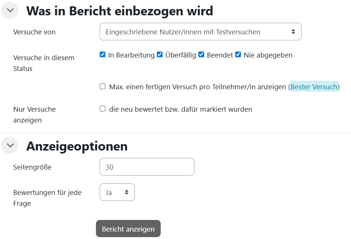351x239 pixels.
Task: Uncheck the 'In Bearbeitung' checkbox
Action: click(x=103, y=55)
